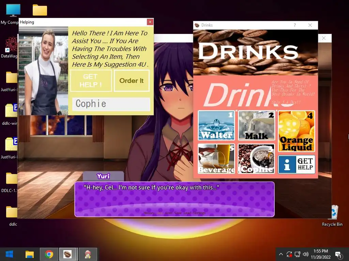
Task: Select the JustYuri zip file icon
Action: (x=9, y=148)
